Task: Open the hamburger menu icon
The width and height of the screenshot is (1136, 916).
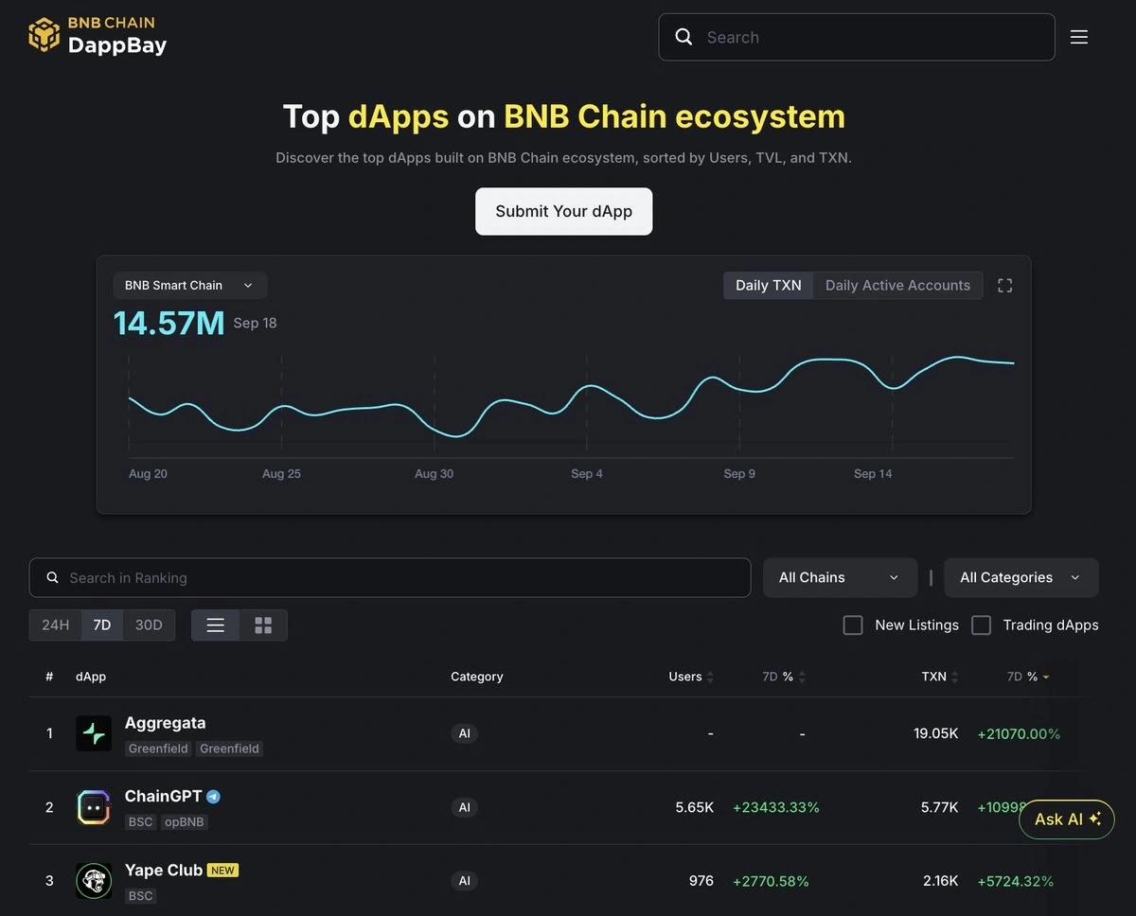Action: [1079, 37]
